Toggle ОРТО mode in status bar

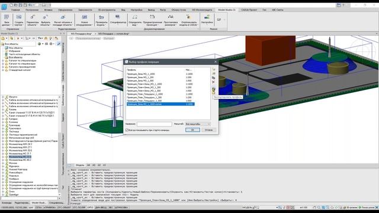click(90, 208)
